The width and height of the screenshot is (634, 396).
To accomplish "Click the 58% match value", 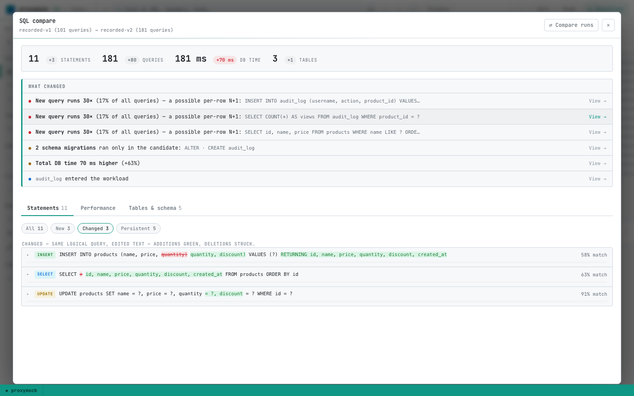I will [594, 255].
